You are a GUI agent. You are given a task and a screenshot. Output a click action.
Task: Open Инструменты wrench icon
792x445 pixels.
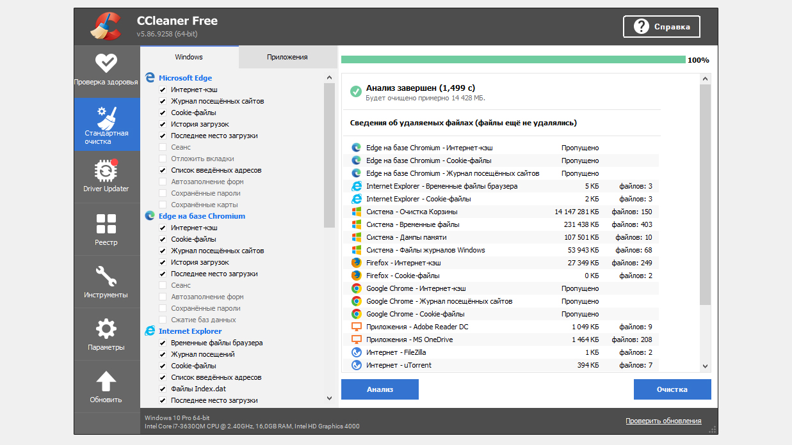(x=106, y=276)
